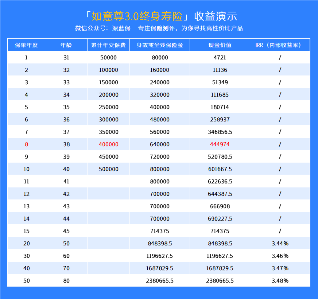Click the red cash value 444974
This screenshot has height=299, width=318.
[220, 144]
